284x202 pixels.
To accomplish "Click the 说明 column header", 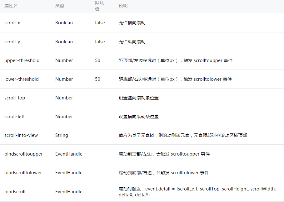I will tap(123, 6).
